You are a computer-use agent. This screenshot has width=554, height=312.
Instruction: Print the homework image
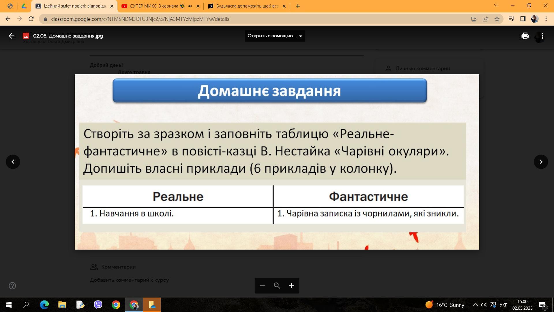(x=525, y=36)
